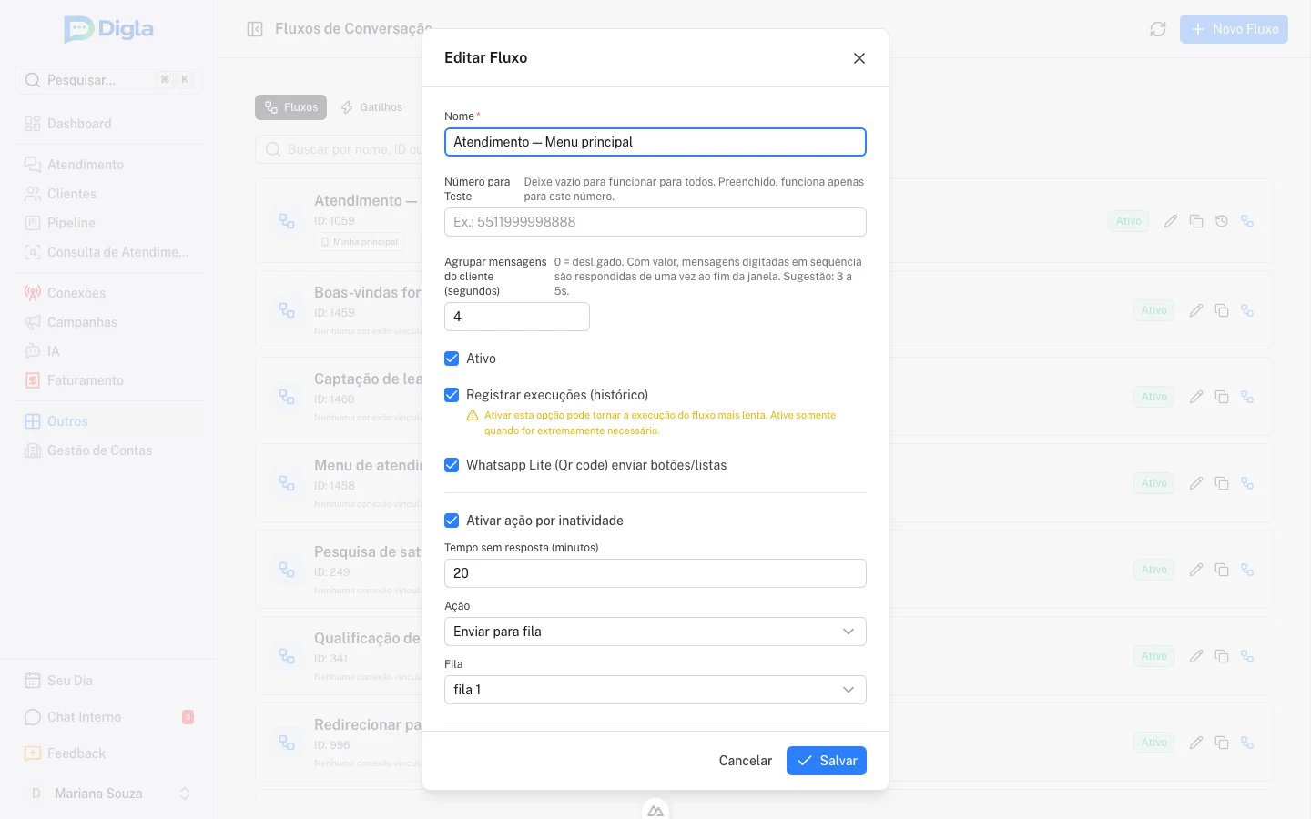Open flow diagram icon in Menu de atendimento row
The height and width of the screenshot is (819, 1311).
1247,483
